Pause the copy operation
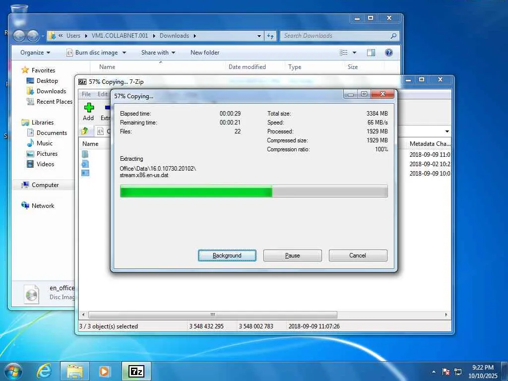This screenshot has height=381, width=508. [x=293, y=255]
